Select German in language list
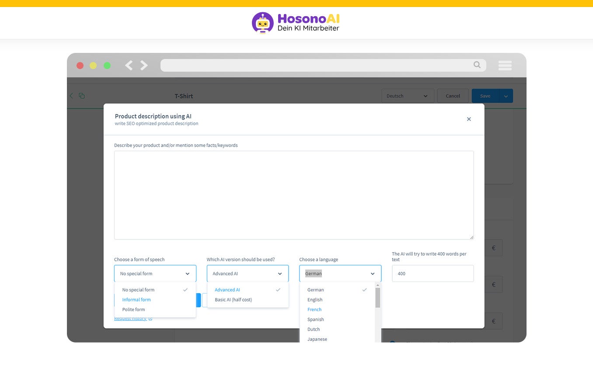 click(337, 290)
